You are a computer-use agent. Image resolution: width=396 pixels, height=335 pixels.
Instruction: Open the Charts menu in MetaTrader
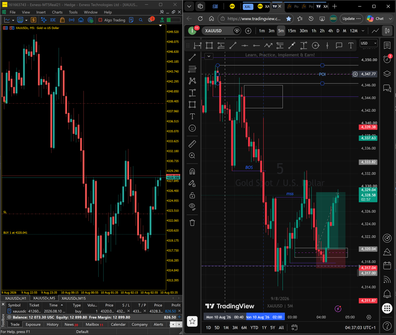pos(57,12)
